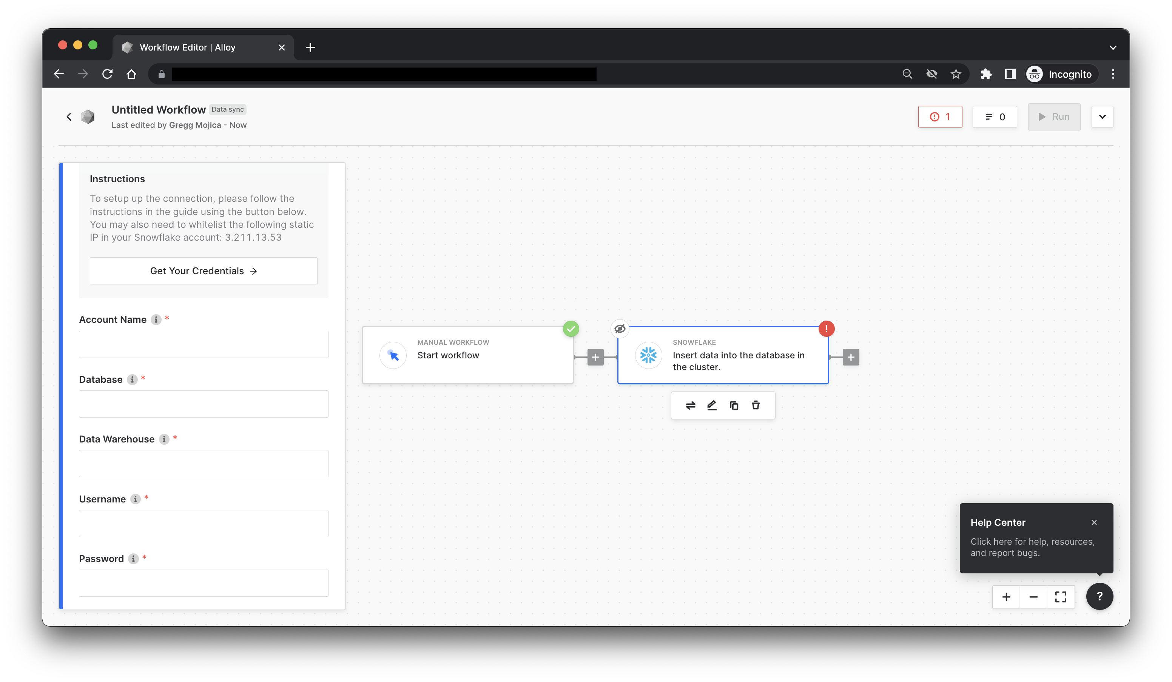Duplicate the Snowflake block with copy icon
Viewport: 1172px width, 682px height.
pos(734,406)
